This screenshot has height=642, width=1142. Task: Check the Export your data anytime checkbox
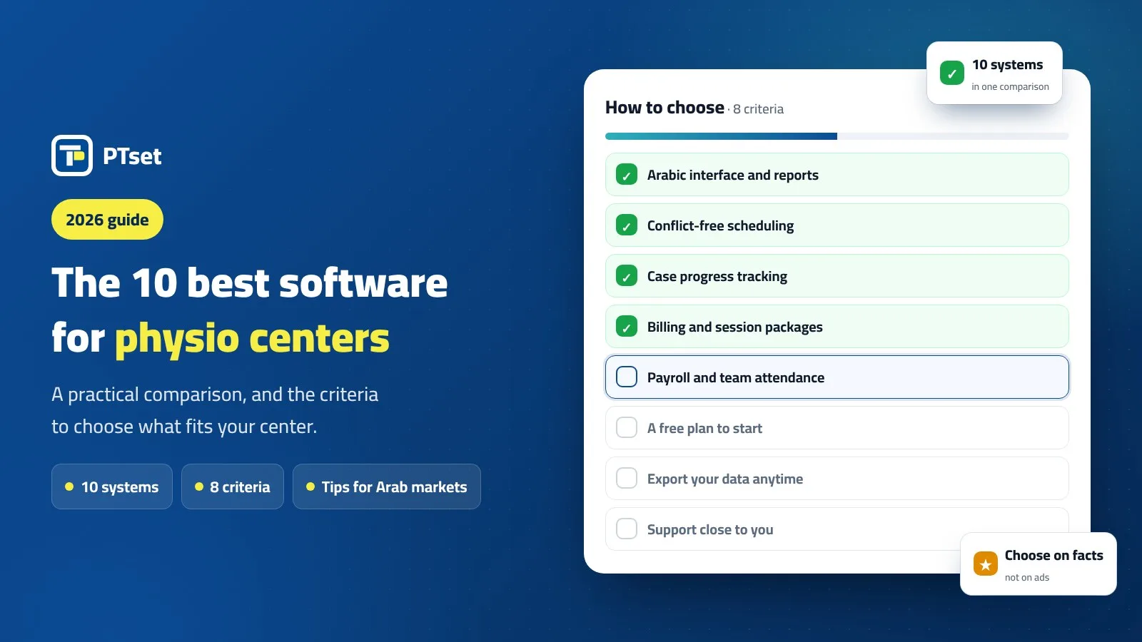[627, 478]
